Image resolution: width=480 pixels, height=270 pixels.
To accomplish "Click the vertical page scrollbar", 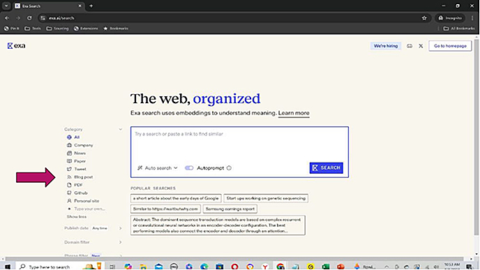I will click(x=477, y=137).
